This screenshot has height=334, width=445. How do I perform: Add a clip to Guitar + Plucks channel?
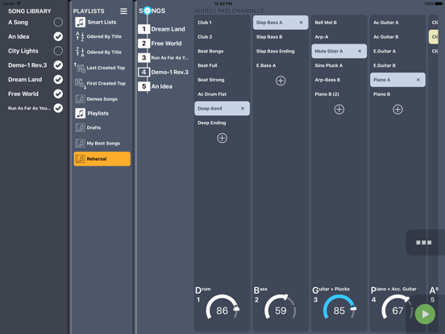[x=339, y=110]
